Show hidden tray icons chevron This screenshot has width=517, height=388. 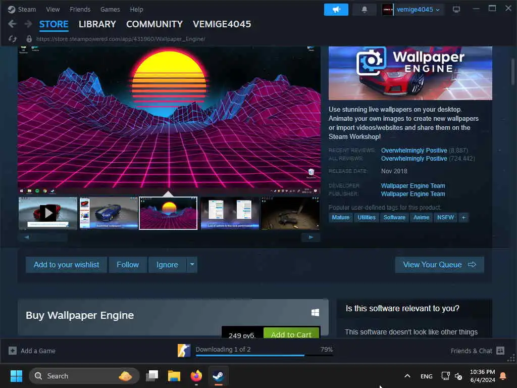point(407,376)
